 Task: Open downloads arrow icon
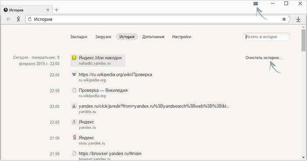click(x=298, y=19)
